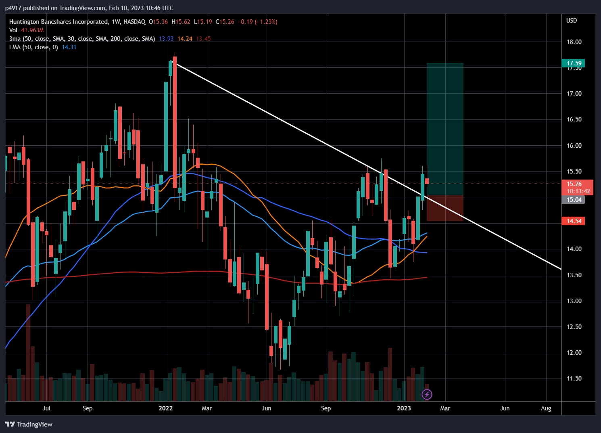Select the EMA (50, close, 0) legend label

(x=33, y=47)
